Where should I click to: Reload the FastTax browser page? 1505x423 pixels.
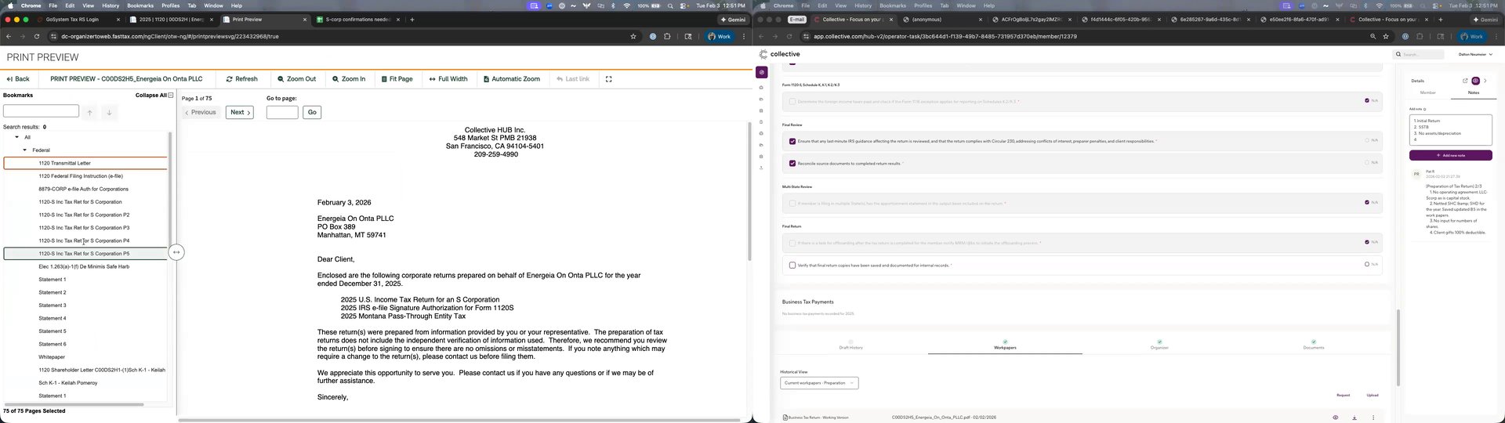[x=37, y=36]
